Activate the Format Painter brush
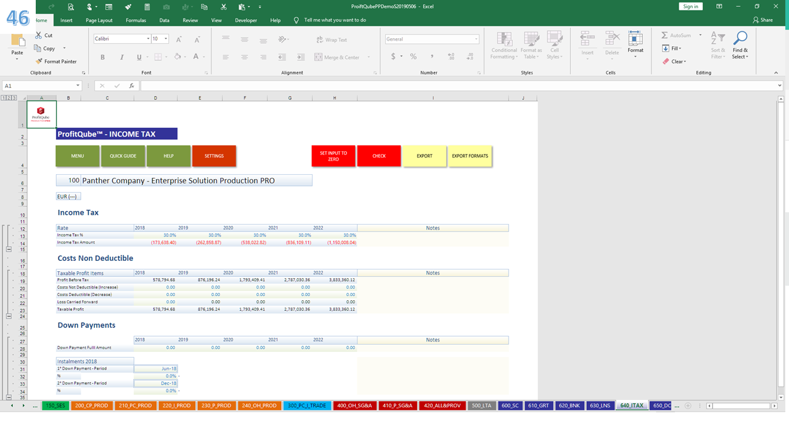The image size is (789, 443). tap(39, 62)
